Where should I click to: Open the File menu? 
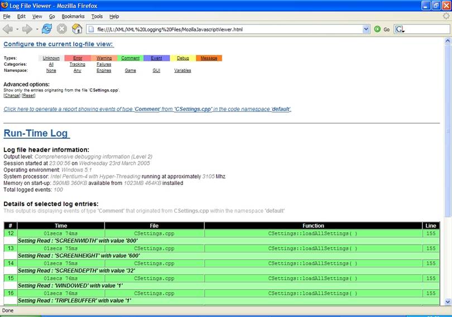(x=7, y=16)
